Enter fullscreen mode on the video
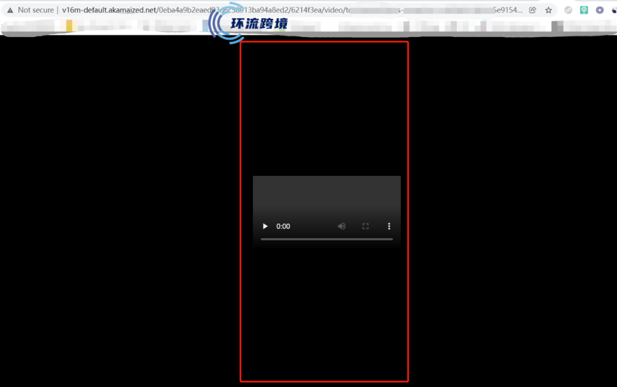Viewport: 617px width, 387px height. pos(366,227)
